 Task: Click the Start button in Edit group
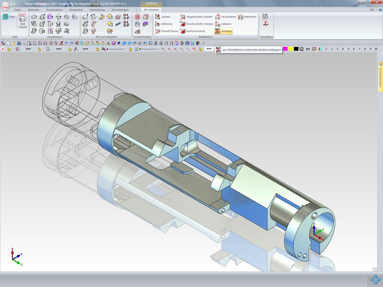pos(9,17)
